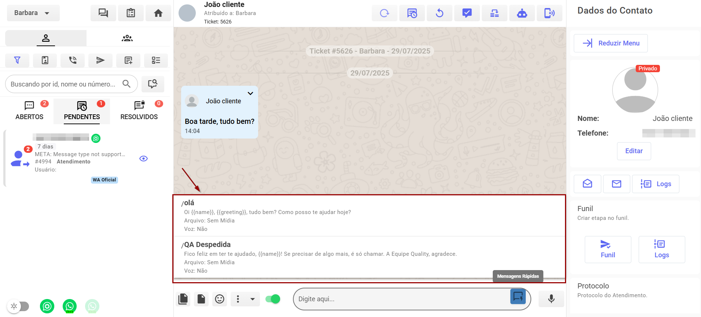Click eye icon on ticket #4994
This screenshot has height=317, width=701.
143,158
